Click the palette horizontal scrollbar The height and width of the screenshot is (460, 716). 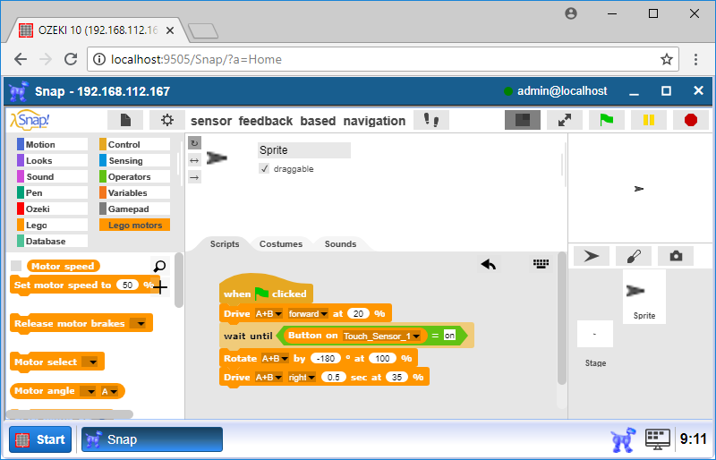point(70,413)
